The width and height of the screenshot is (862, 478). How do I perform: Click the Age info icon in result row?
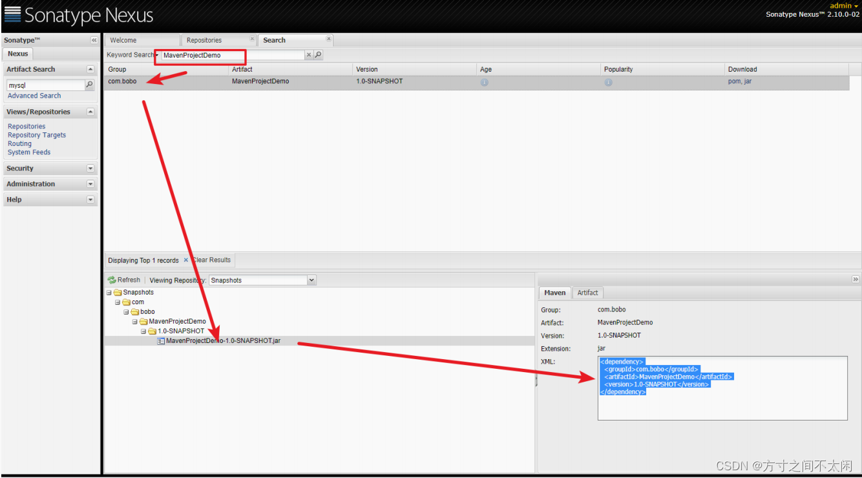pos(484,82)
